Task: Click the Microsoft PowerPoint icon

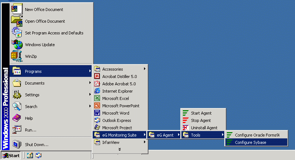Action: click(x=97, y=106)
